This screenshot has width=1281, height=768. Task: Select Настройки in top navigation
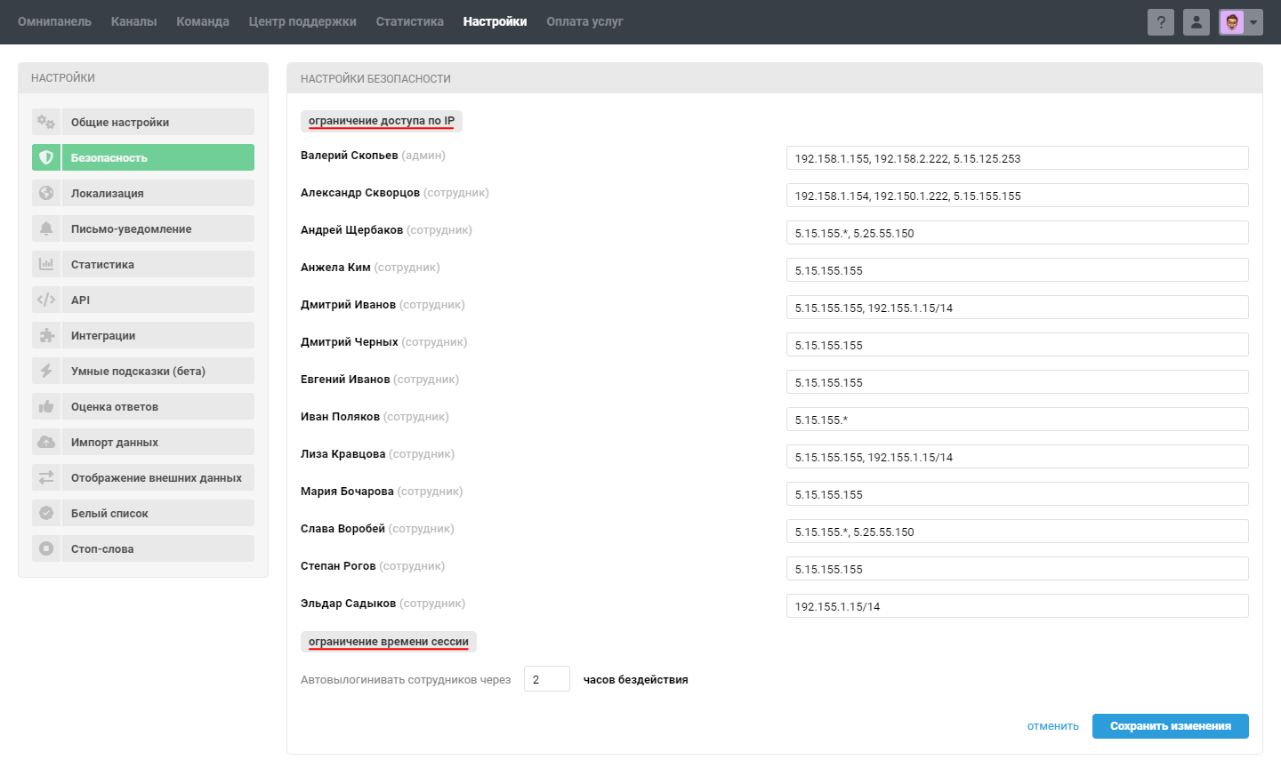(495, 21)
